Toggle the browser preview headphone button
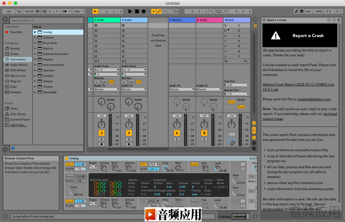 pos(13,148)
